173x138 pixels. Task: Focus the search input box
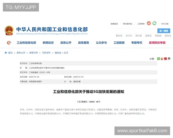tap(136, 31)
